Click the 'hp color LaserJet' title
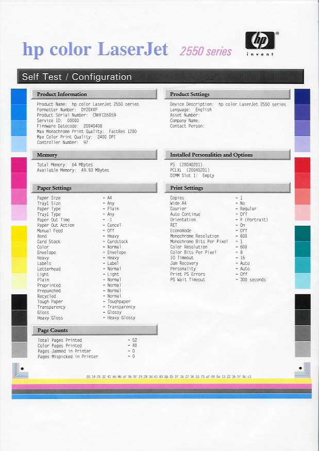319x451 pixels. [95, 49]
